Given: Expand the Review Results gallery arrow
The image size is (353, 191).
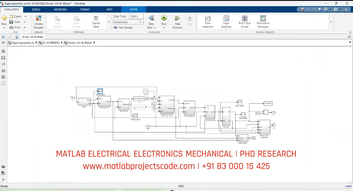Looking at the screenshot, I should [x=331, y=22].
